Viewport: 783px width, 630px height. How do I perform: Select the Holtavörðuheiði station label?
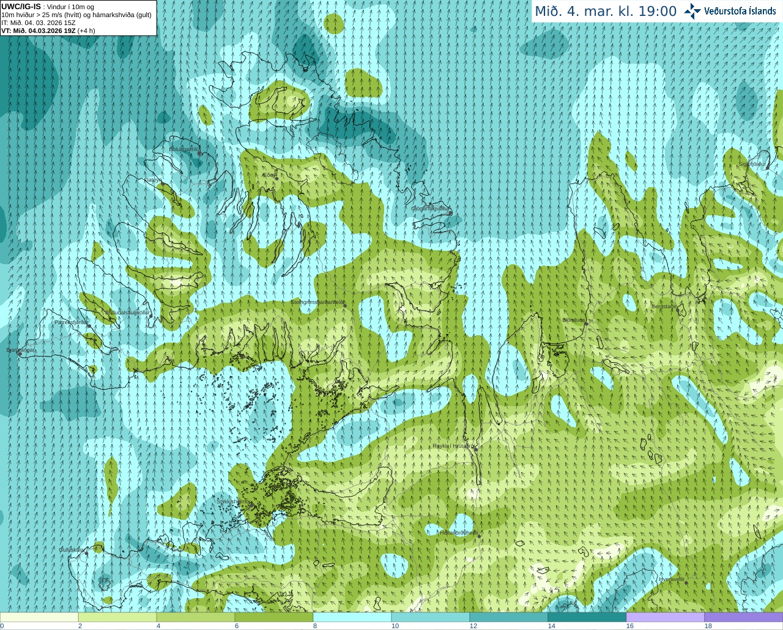(x=459, y=533)
